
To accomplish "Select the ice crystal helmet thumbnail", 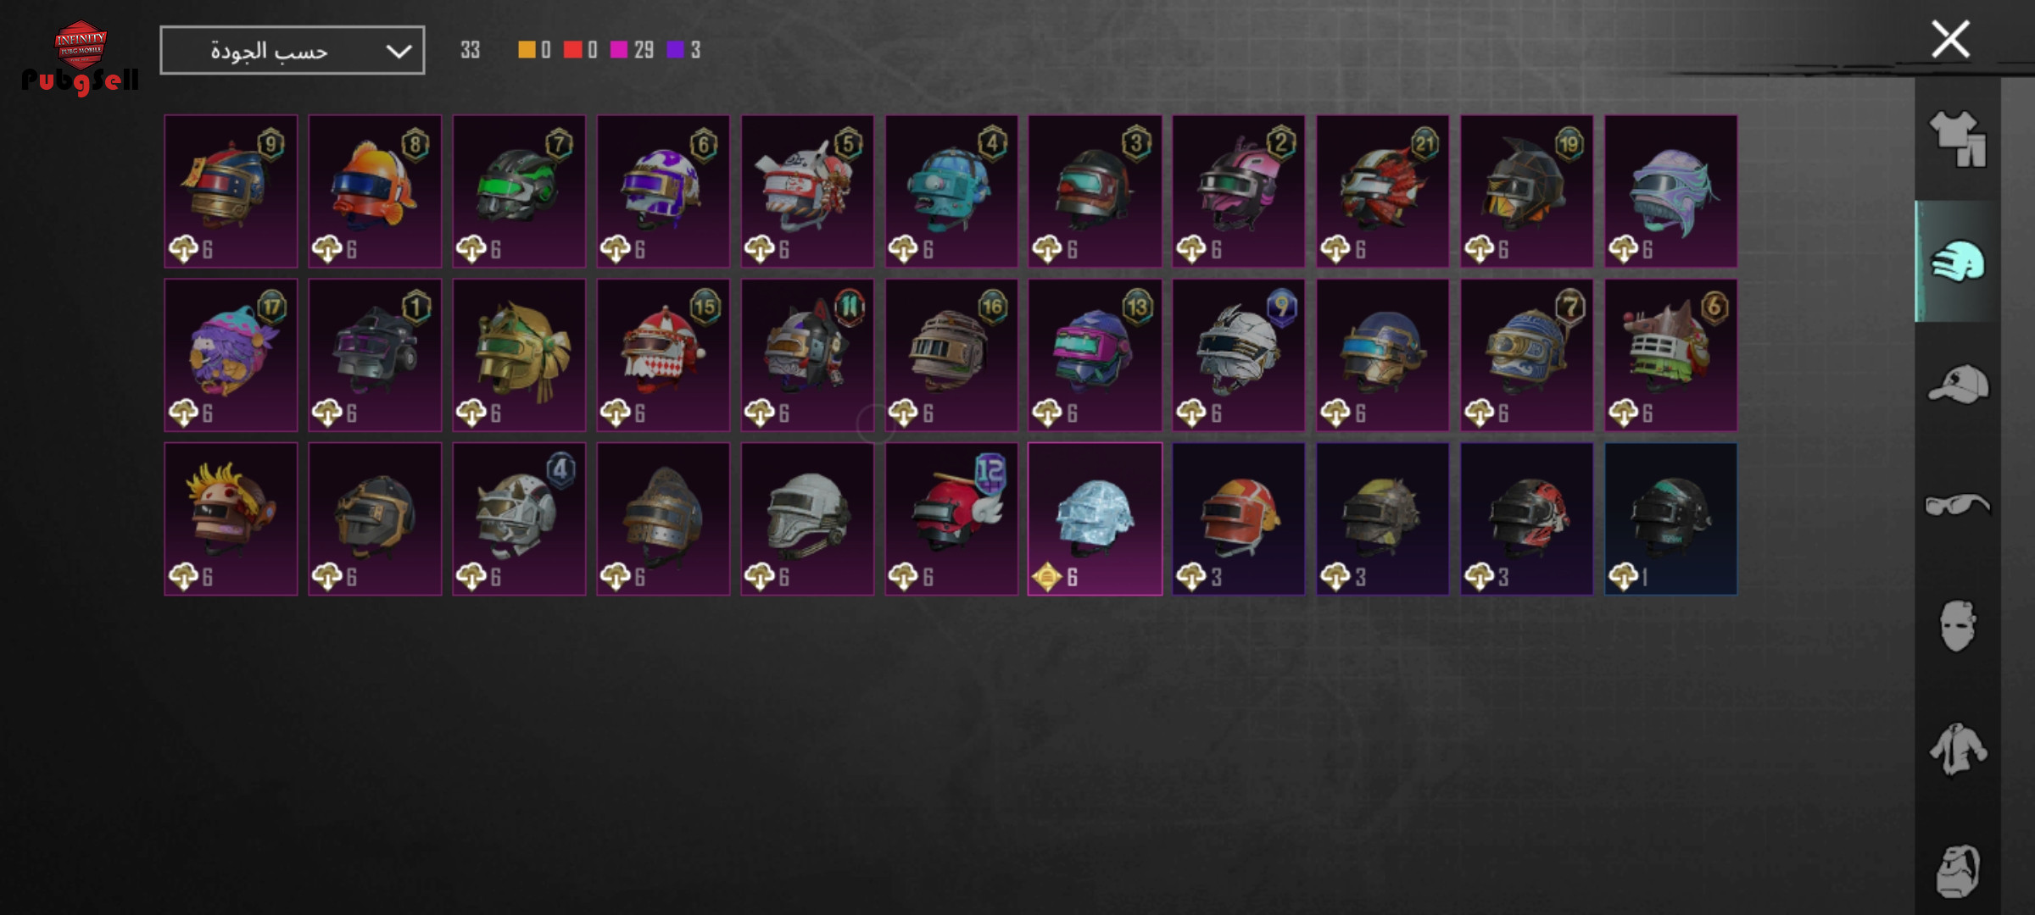I will point(1095,518).
